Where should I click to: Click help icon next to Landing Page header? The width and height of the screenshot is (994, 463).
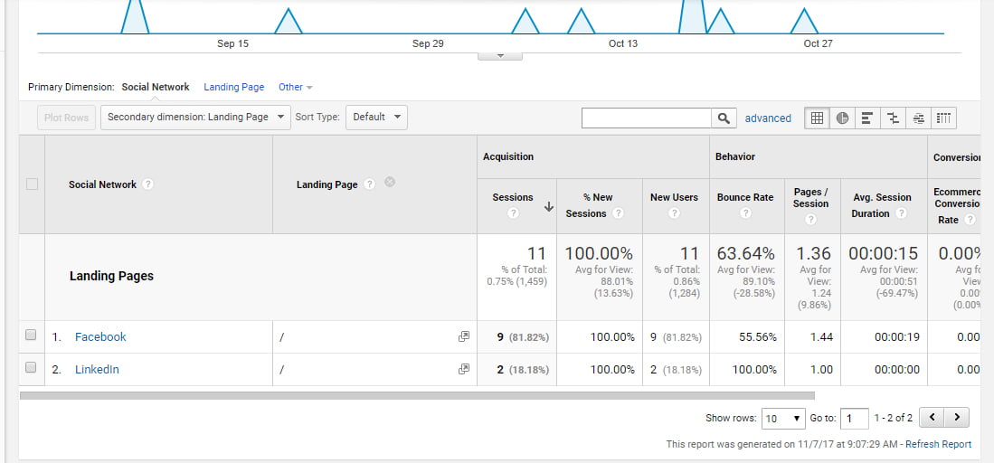coord(370,184)
